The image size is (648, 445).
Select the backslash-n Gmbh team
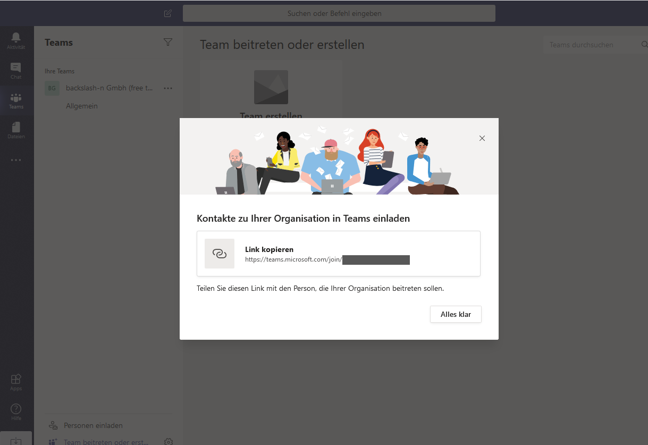point(109,88)
